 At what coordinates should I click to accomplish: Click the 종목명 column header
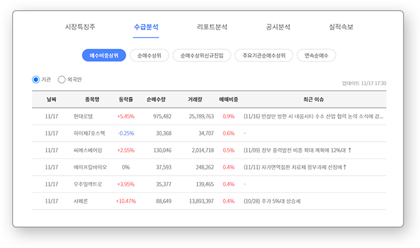pos(92,99)
